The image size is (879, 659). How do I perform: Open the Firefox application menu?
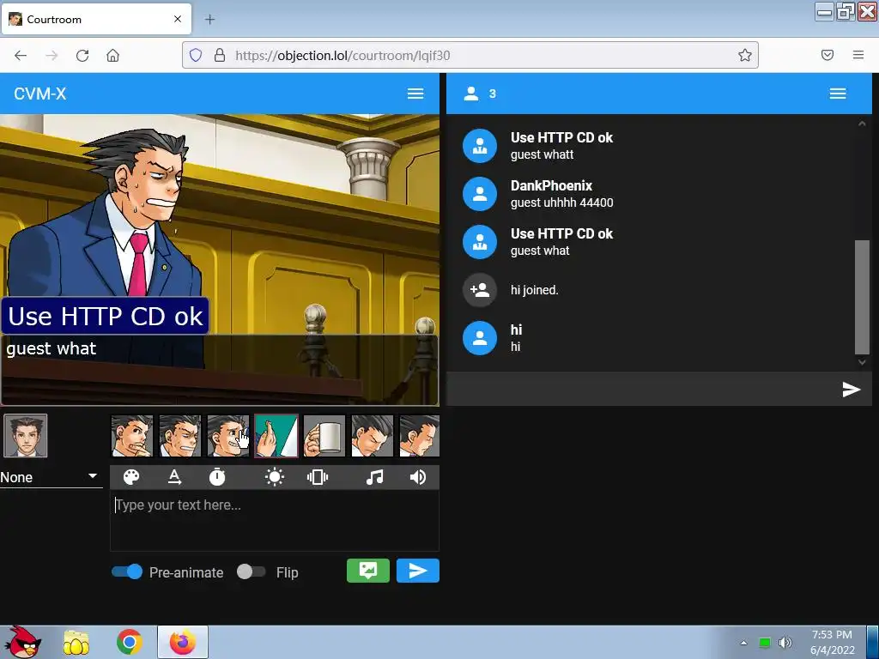coord(858,55)
